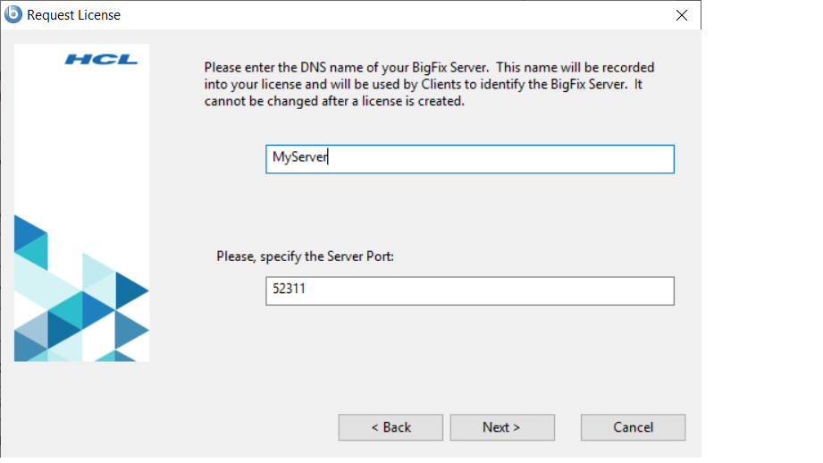
Task: Click the BigFix icon in the title bar
Action: [x=13, y=14]
